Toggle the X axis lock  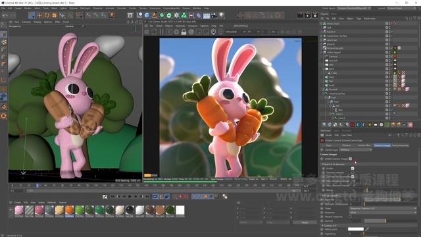[x=89, y=15]
